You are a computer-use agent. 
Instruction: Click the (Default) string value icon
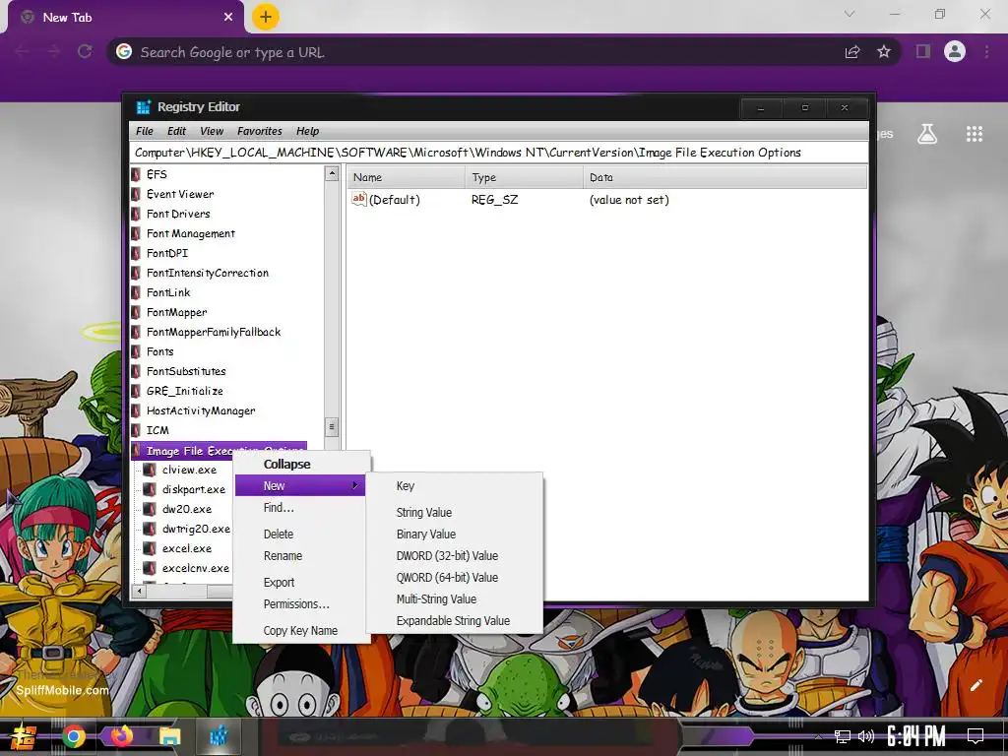pyautogui.click(x=358, y=199)
